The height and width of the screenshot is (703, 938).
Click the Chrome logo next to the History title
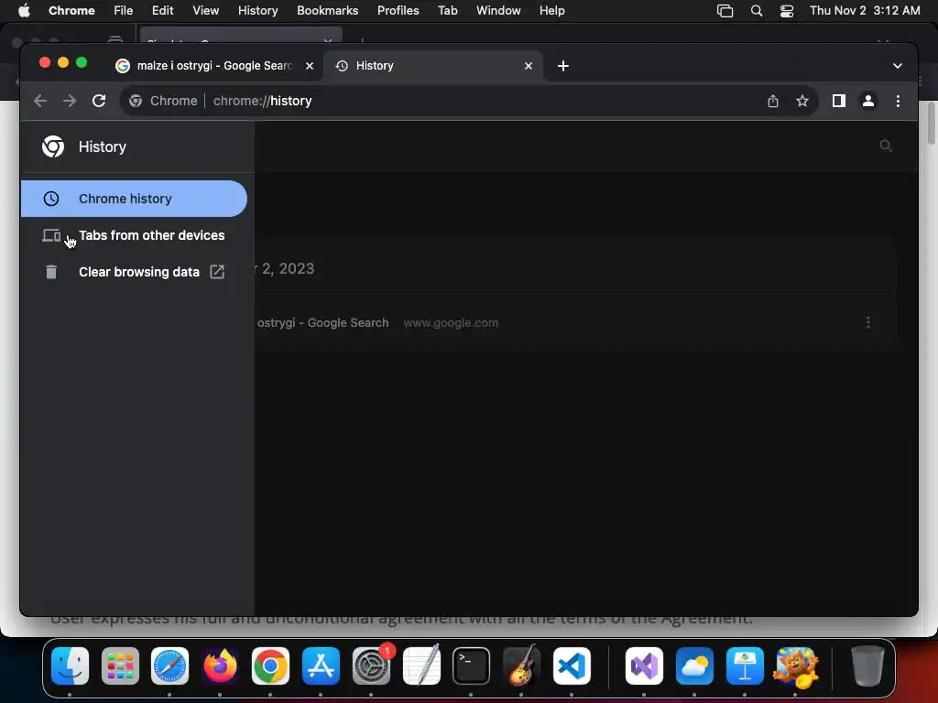[x=53, y=146]
